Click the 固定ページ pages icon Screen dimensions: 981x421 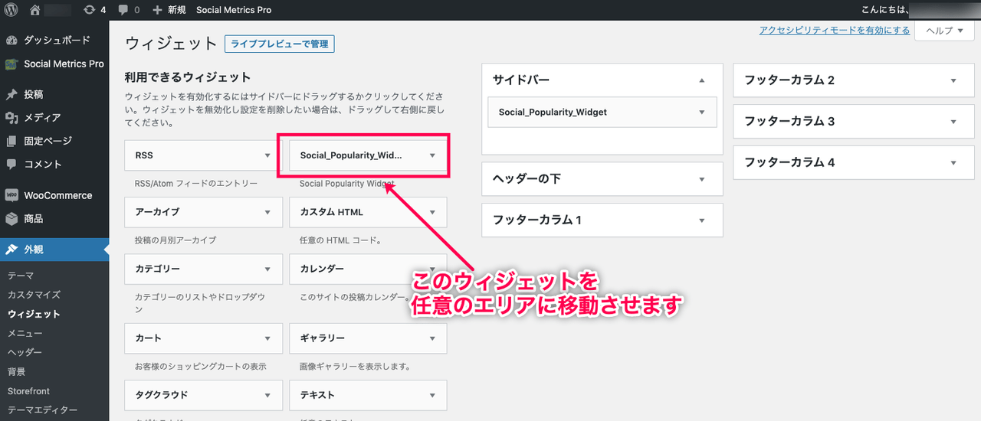click(x=11, y=142)
